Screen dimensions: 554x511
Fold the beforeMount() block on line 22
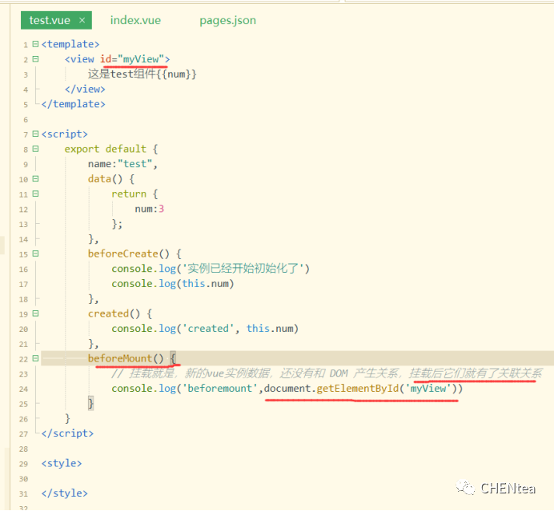tap(34, 358)
